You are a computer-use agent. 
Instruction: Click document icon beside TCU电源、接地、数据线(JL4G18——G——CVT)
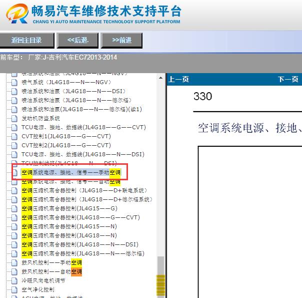pyautogui.click(x=14, y=127)
